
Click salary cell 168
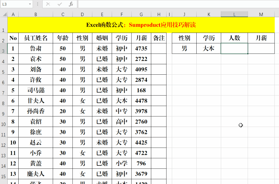(x=141, y=90)
